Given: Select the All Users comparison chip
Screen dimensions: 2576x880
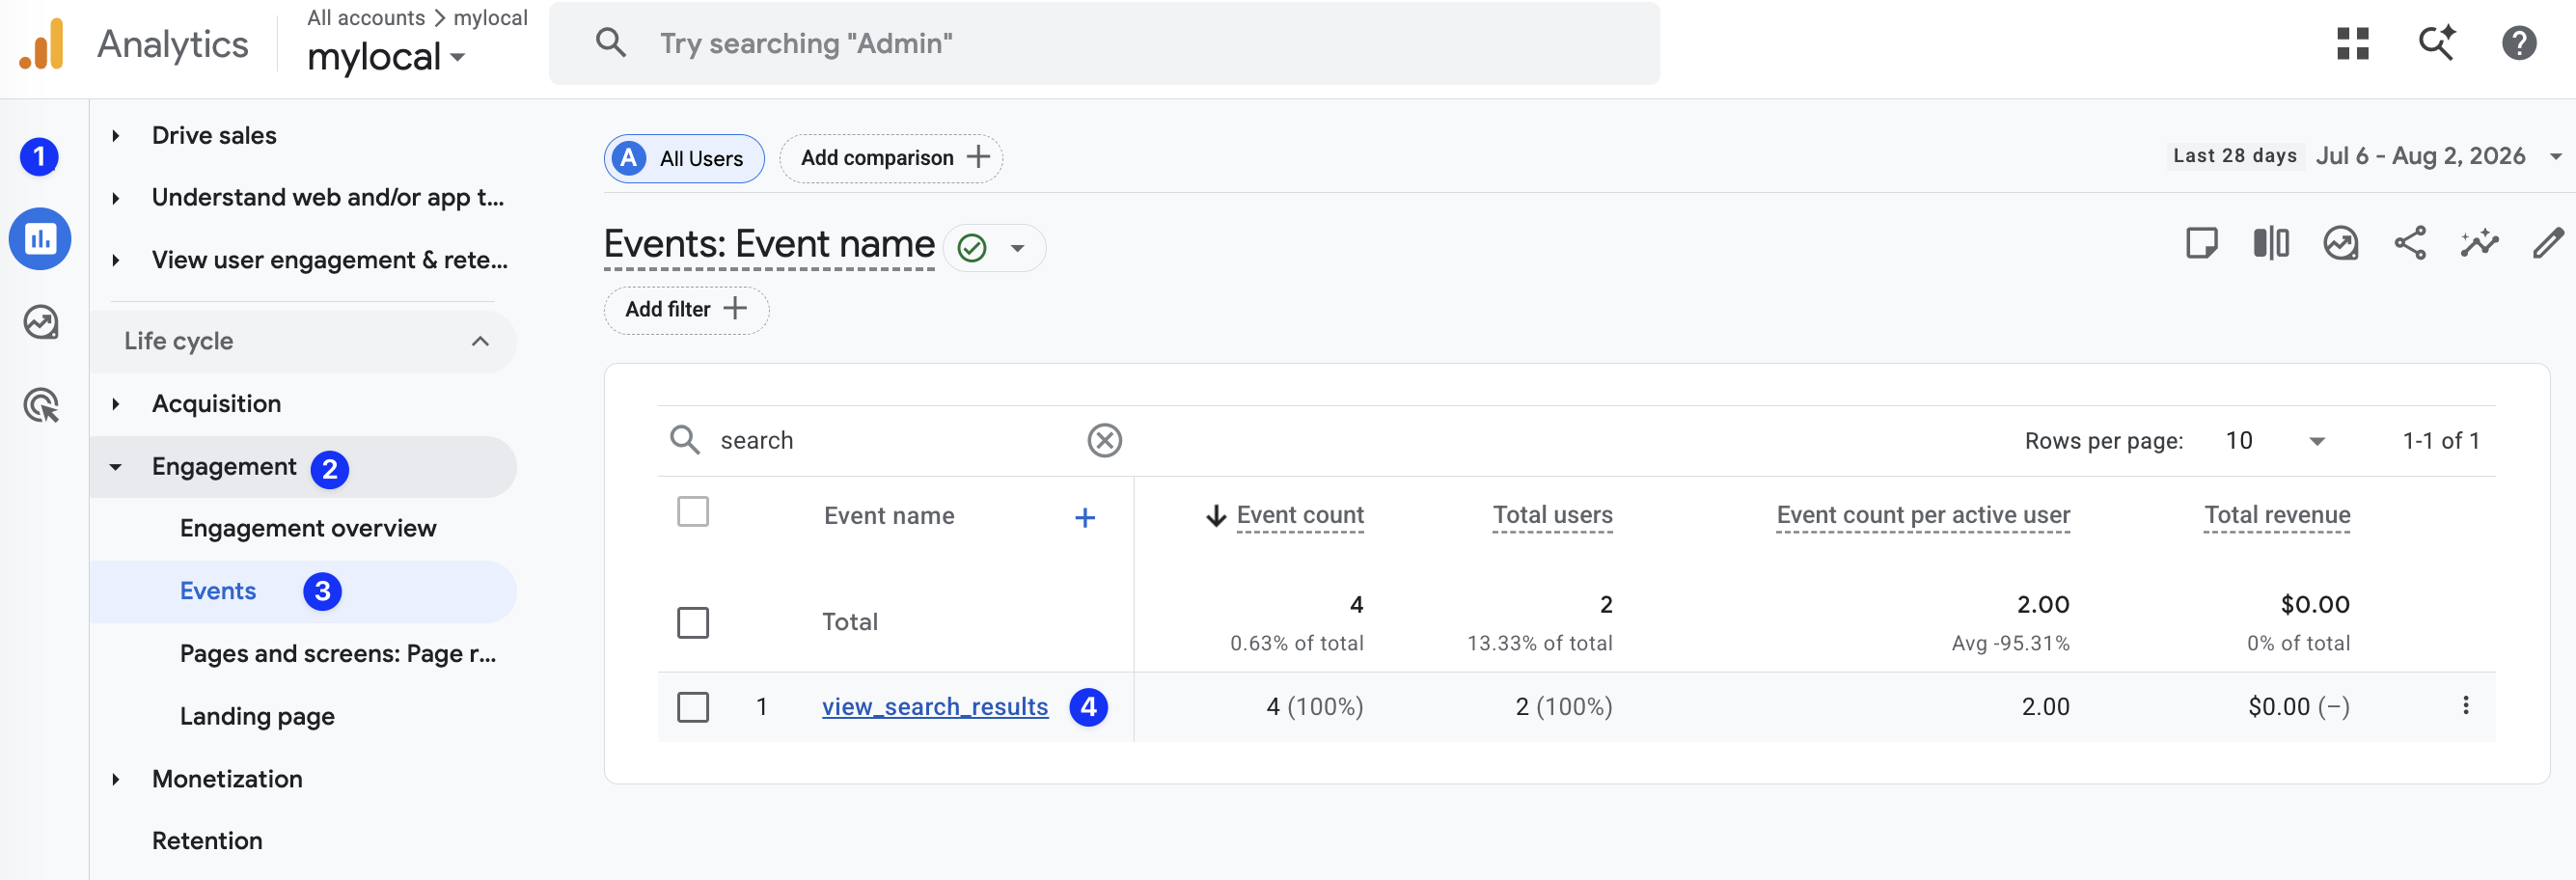Looking at the screenshot, I should 684,158.
